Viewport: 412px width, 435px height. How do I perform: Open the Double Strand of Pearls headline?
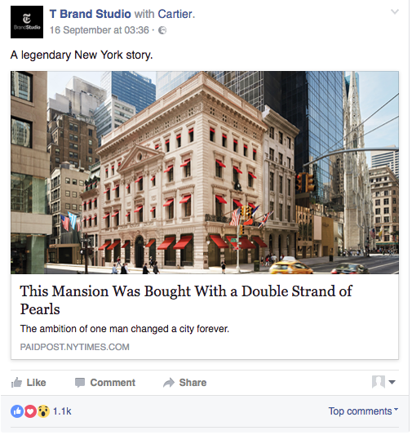[x=186, y=300]
